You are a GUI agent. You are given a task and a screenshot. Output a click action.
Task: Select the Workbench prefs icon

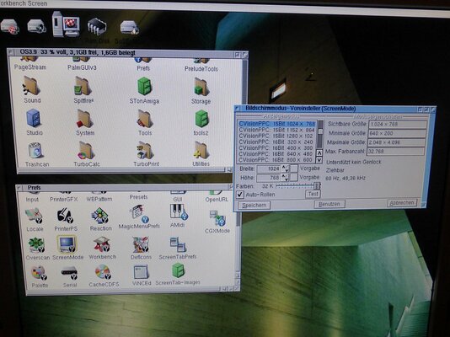tap(102, 244)
